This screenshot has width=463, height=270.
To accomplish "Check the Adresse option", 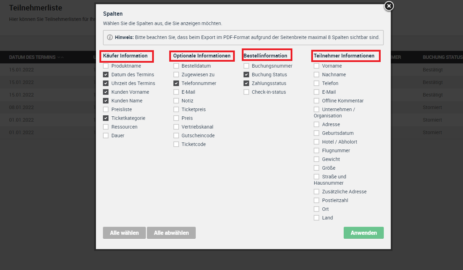I will tap(316, 124).
